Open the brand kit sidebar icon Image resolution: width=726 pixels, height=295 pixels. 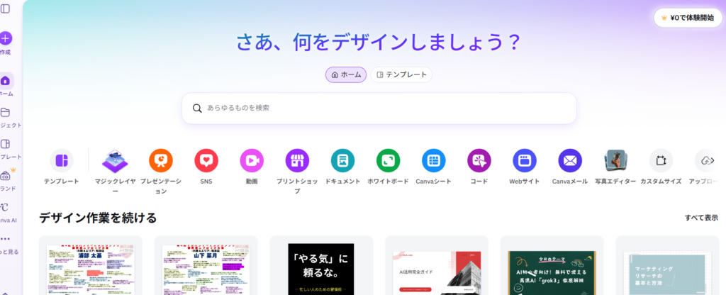pyautogui.click(x=6, y=176)
